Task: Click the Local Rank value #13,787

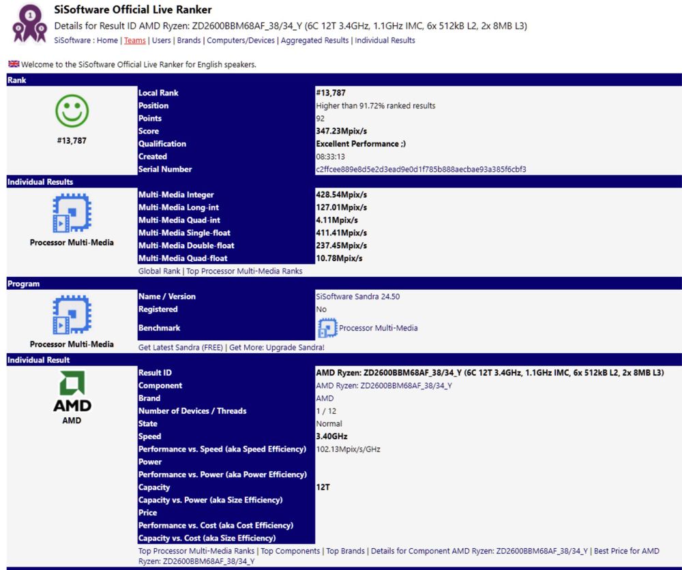Action: (331, 93)
